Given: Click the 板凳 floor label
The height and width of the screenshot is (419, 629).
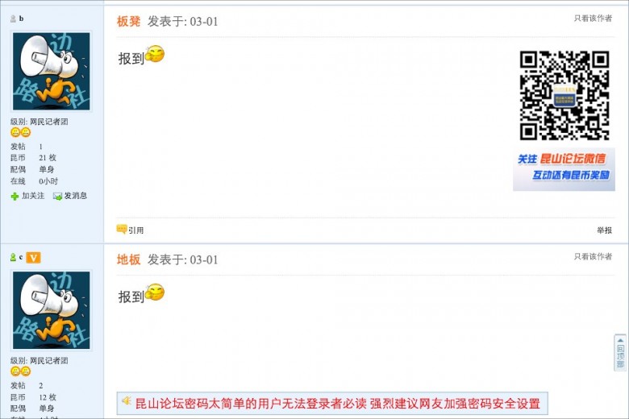Looking at the screenshot, I should 128,21.
